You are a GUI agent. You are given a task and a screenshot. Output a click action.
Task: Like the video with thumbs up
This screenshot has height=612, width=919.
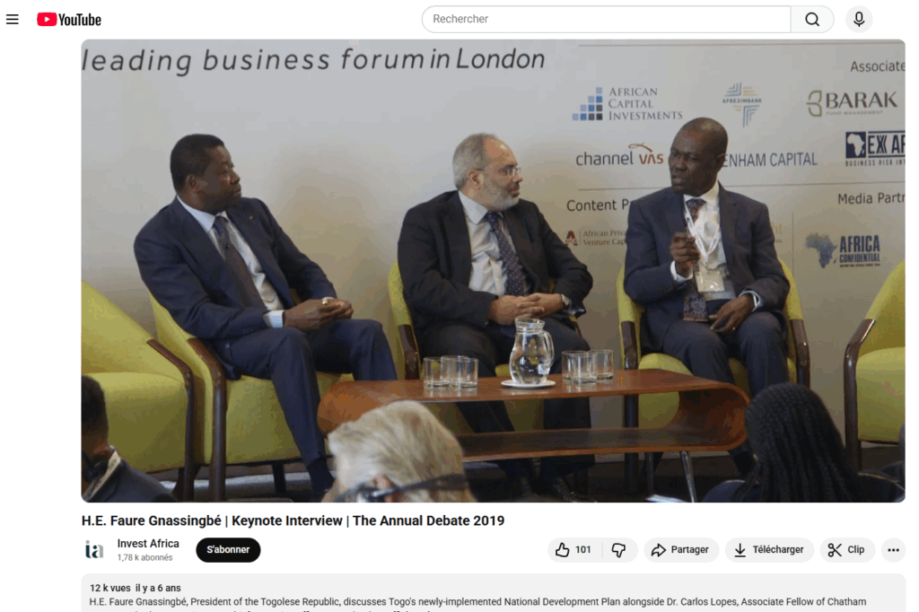coord(573,550)
